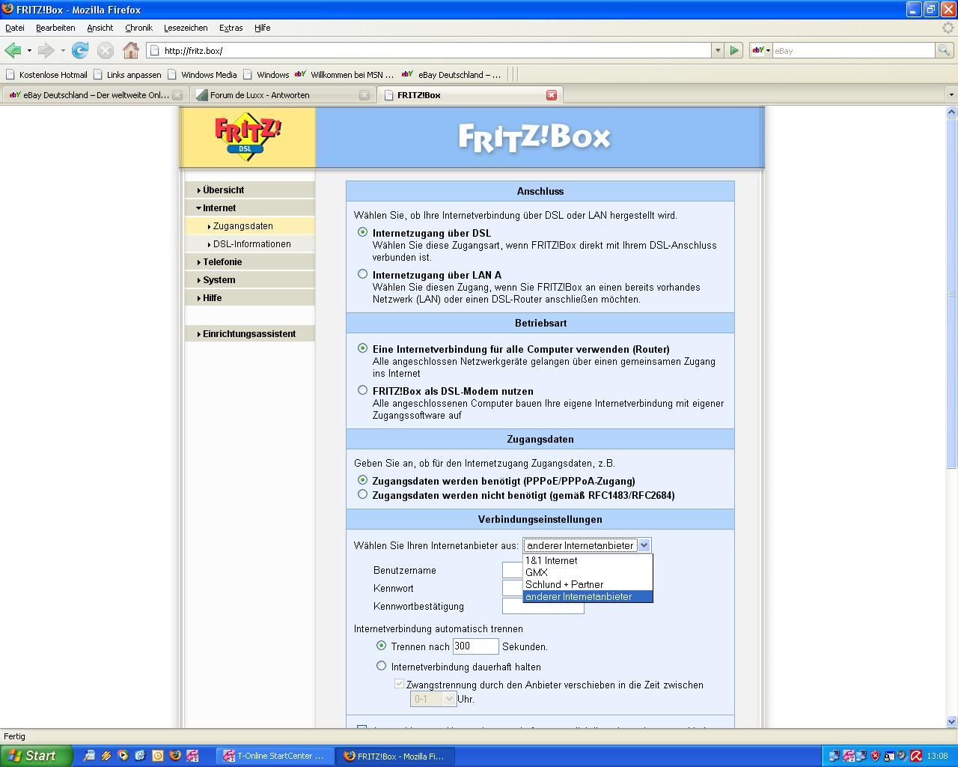Click the green go arrow beside address bar

click(734, 50)
